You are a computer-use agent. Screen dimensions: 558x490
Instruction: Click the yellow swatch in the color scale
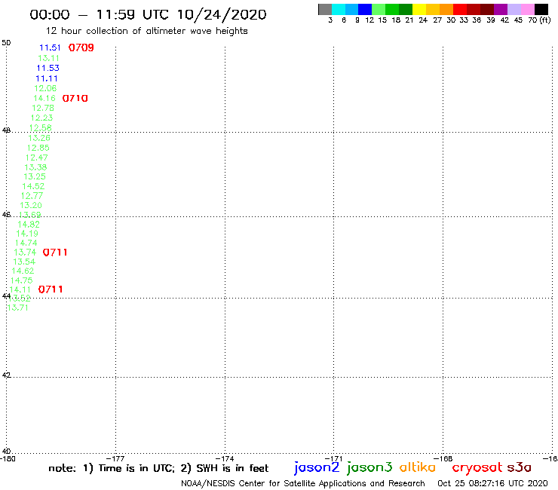pyautogui.click(x=419, y=9)
